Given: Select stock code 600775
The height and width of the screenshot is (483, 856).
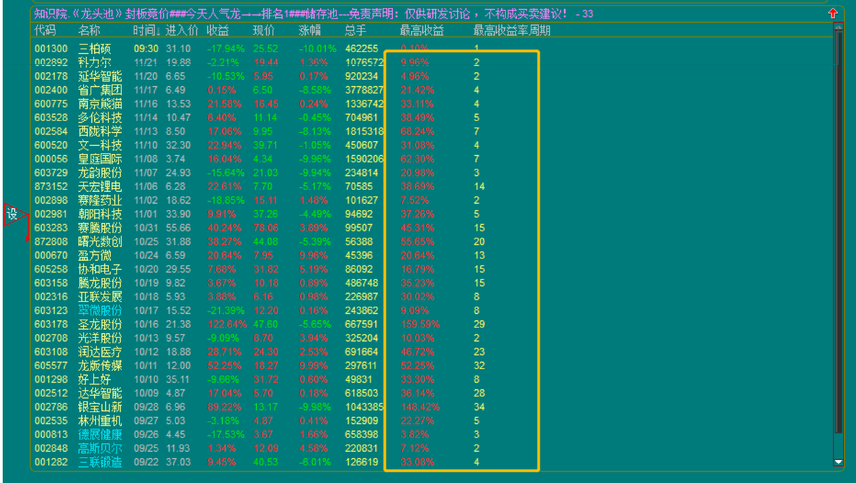Looking at the screenshot, I should tap(51, 103).
